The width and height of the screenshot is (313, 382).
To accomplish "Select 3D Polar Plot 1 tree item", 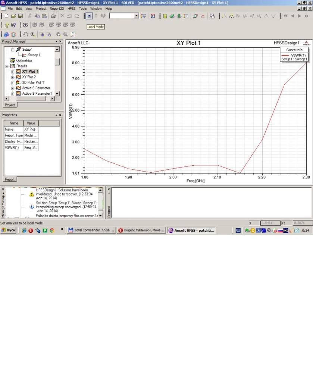I will coord(33,82).
